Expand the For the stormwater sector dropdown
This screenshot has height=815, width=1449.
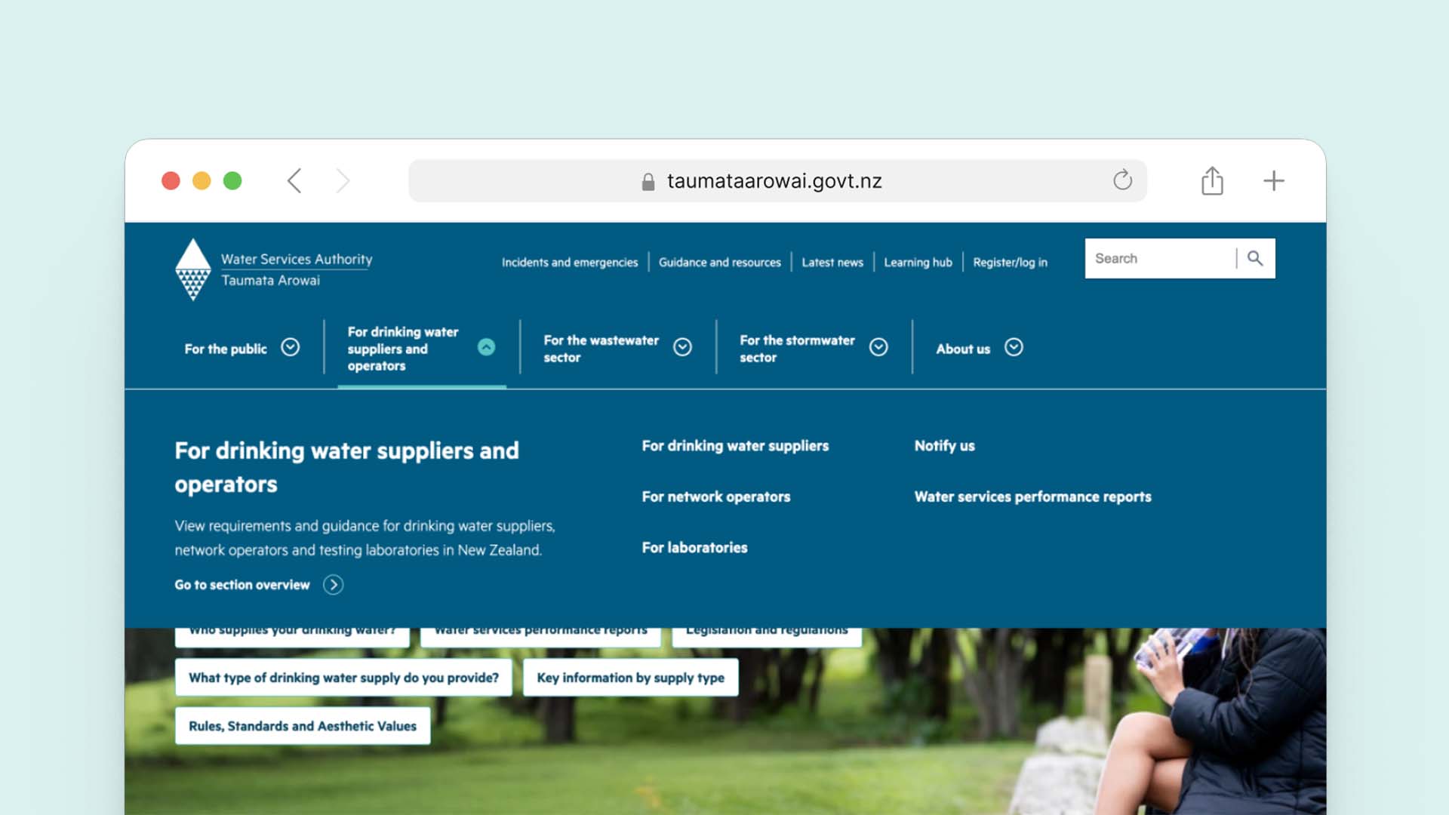click(878, 347)
